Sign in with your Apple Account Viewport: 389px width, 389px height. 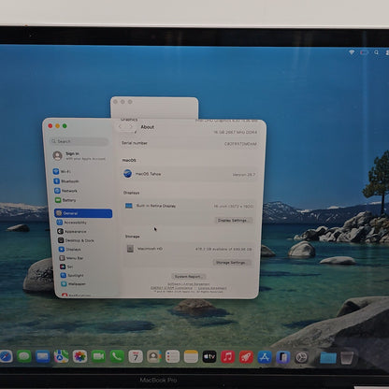(x=79, y=156)
